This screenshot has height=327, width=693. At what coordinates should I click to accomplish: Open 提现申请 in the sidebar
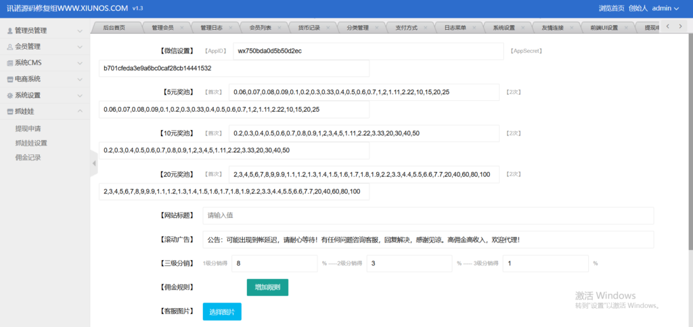pos(28,128)
